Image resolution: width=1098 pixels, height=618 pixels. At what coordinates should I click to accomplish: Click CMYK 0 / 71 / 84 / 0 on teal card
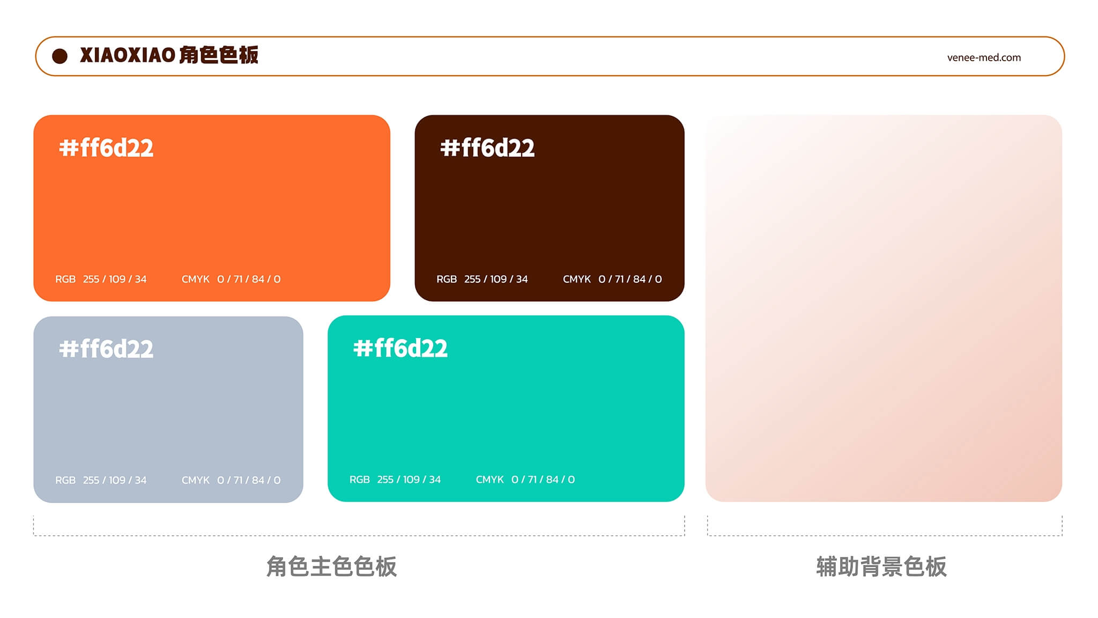525,480
